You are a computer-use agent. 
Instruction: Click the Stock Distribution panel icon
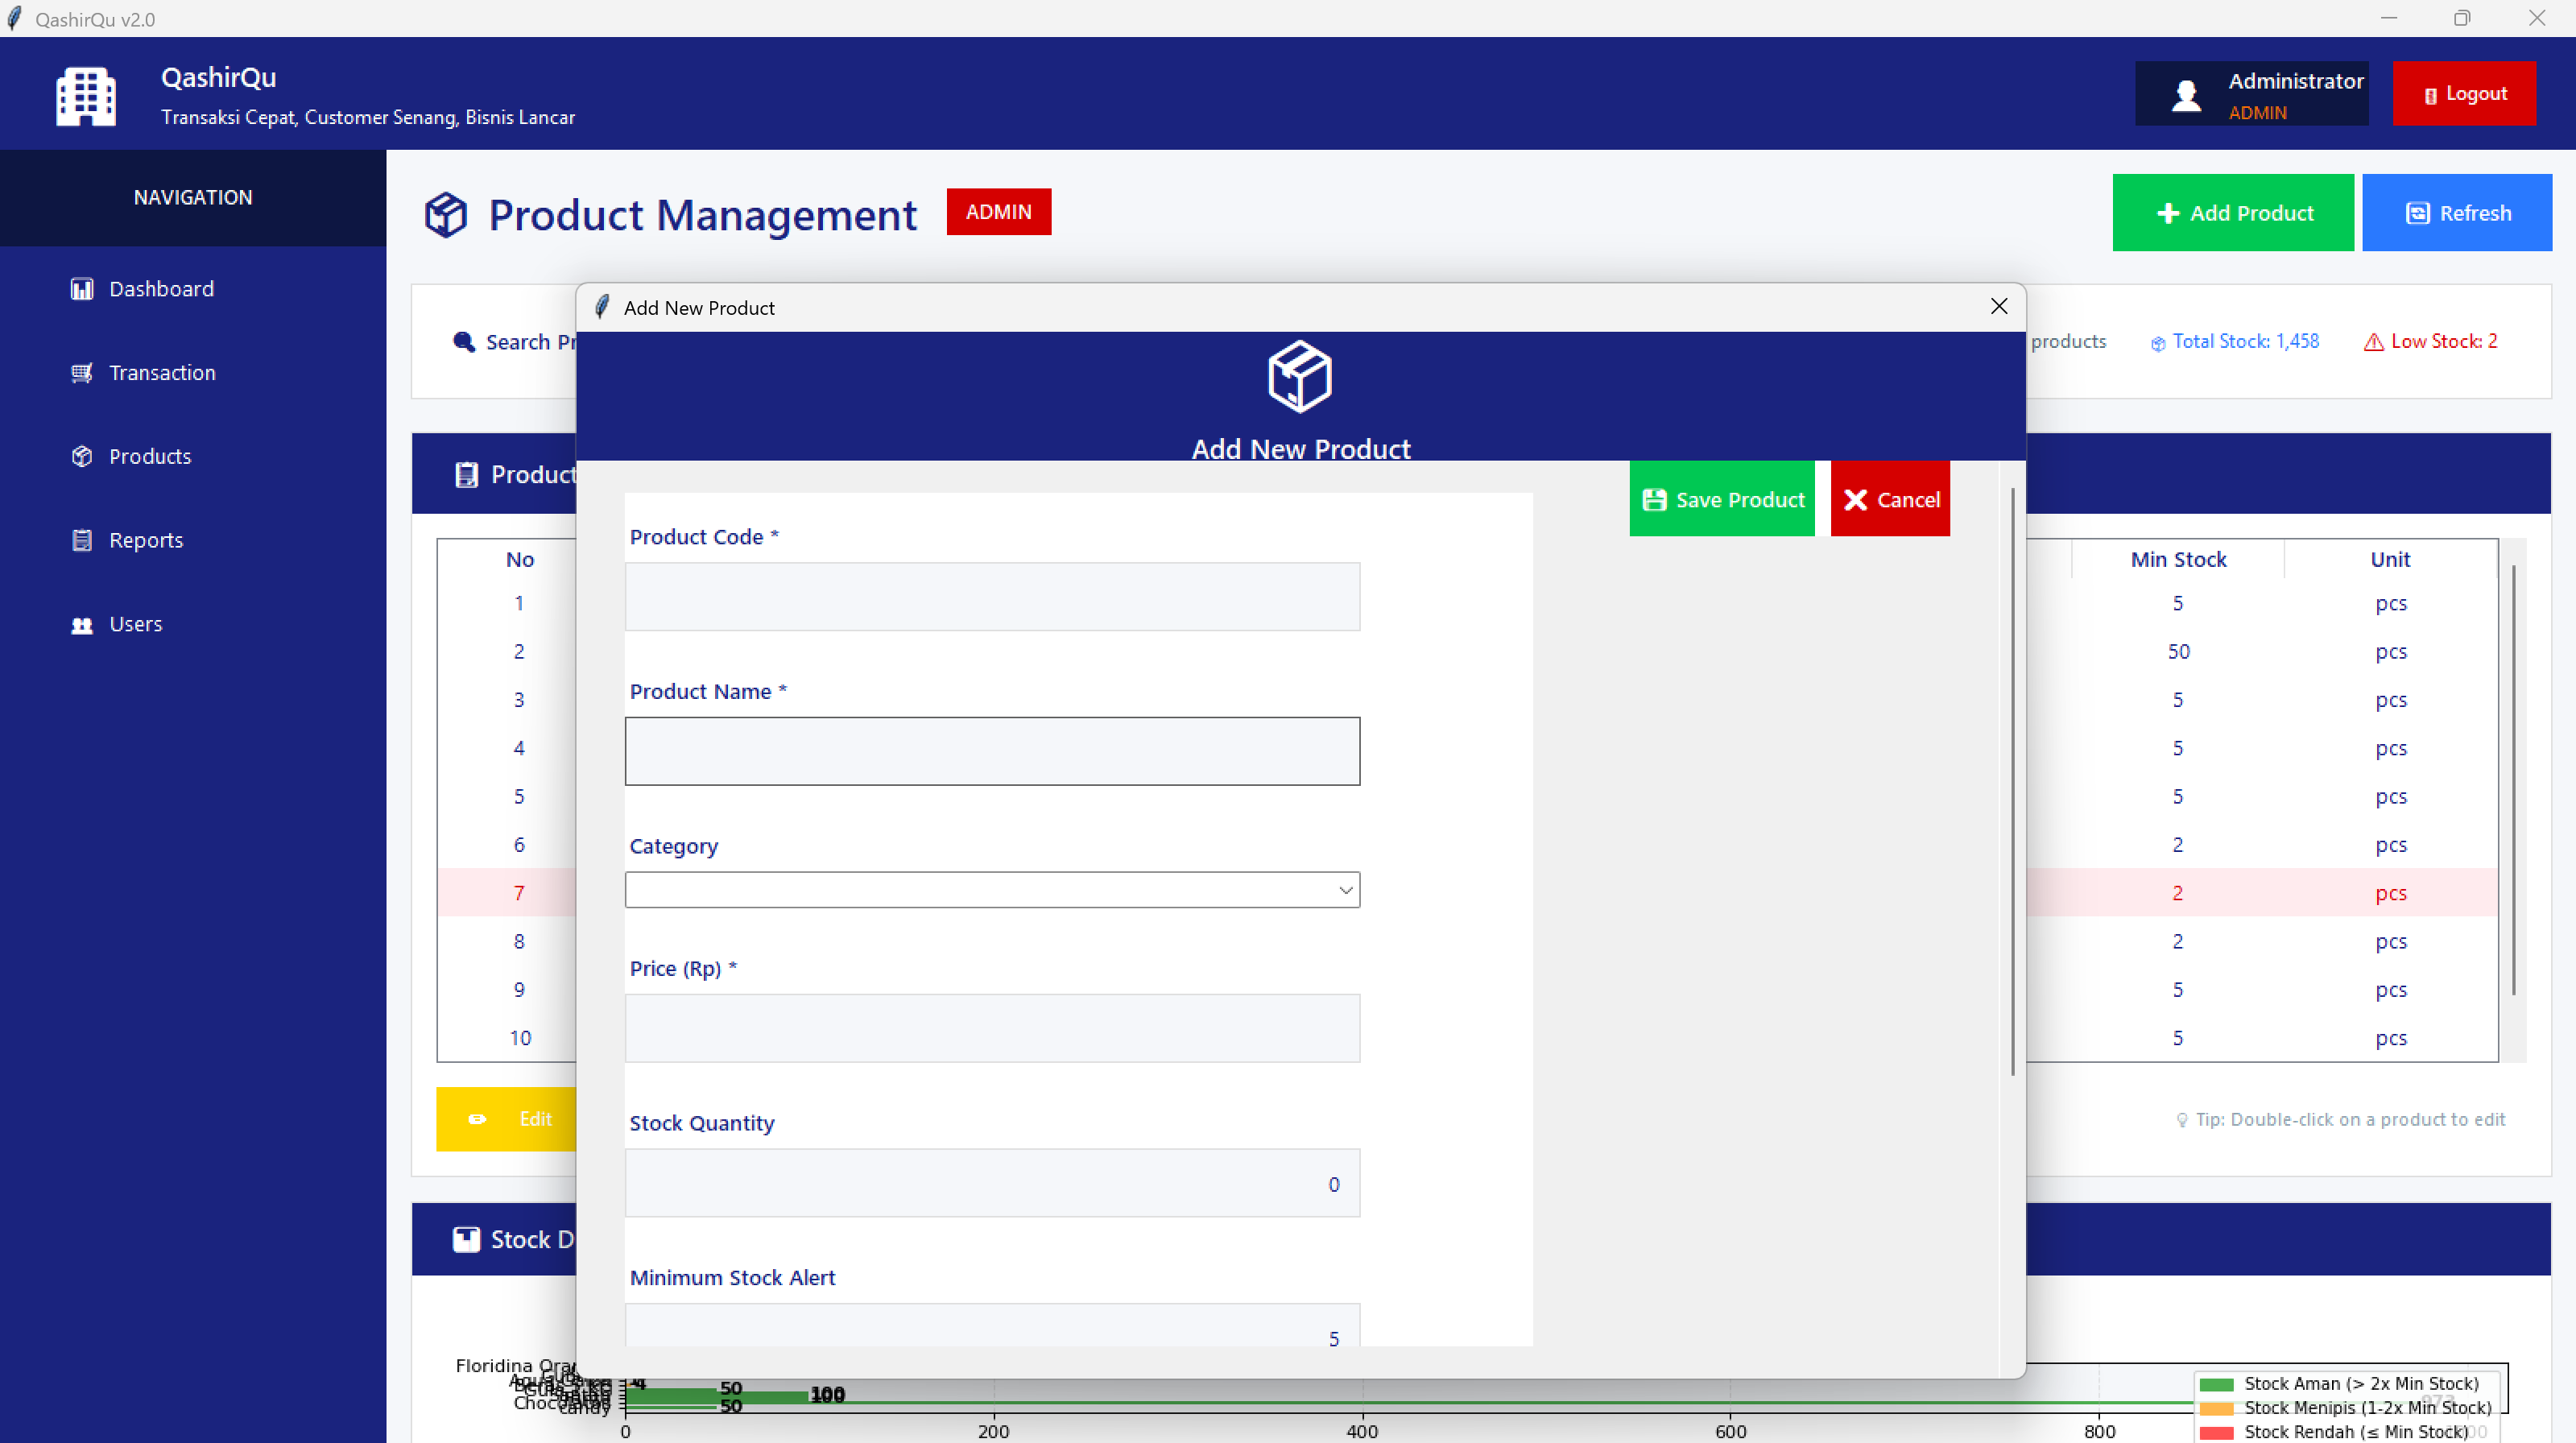tap(466, 1239)
